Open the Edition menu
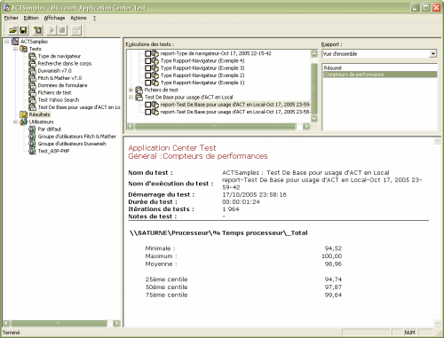Image resolution: width=444 pixels, height=338 pixels. (x=31, y=18)
